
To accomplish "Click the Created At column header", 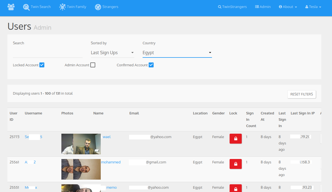I will tap(267, 116).
